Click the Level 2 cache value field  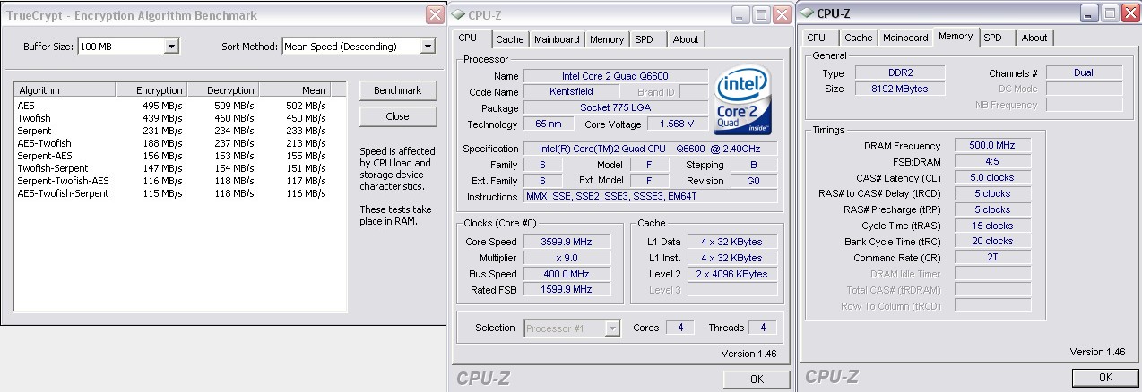733,274
